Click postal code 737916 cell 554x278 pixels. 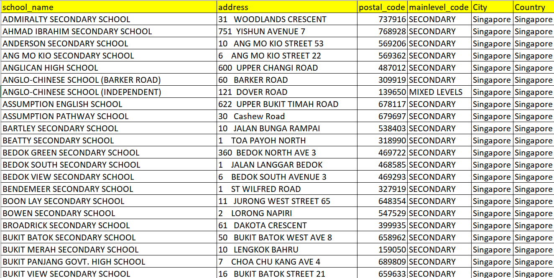coord(383,19)
